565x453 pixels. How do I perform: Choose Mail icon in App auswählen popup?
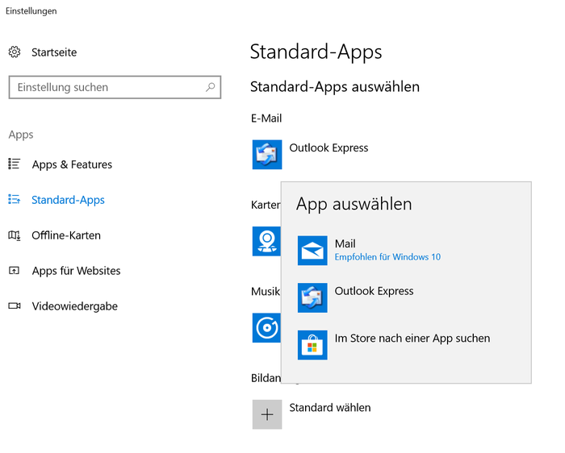tap(312, 251)
